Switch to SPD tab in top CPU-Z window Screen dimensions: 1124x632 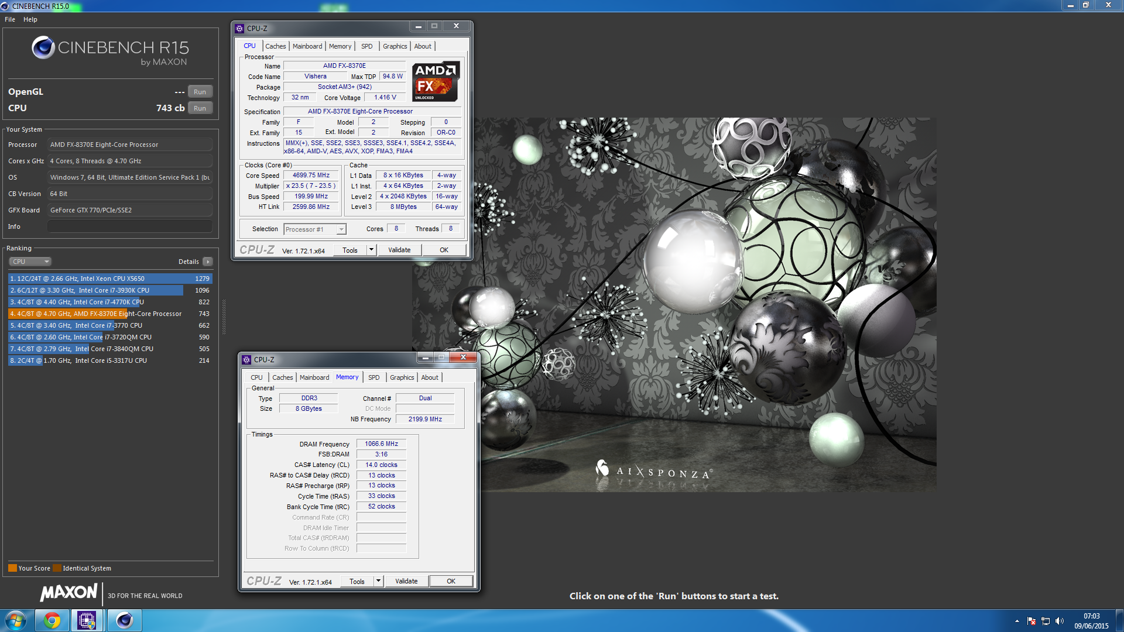click(367, 46)
